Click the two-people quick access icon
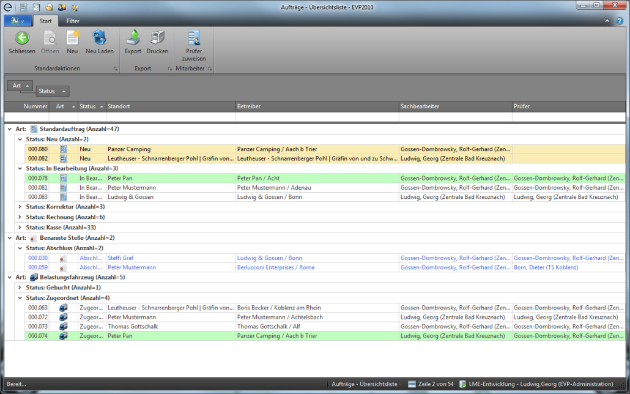 pos(62,7)
